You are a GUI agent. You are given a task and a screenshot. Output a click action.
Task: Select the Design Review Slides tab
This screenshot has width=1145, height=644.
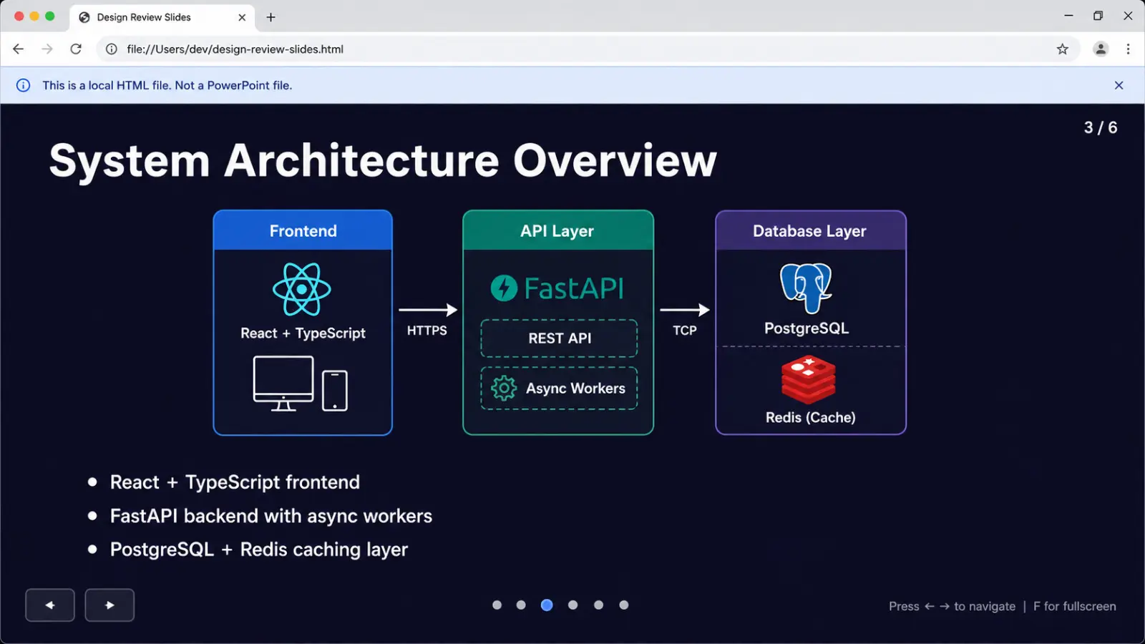(162, 17)
